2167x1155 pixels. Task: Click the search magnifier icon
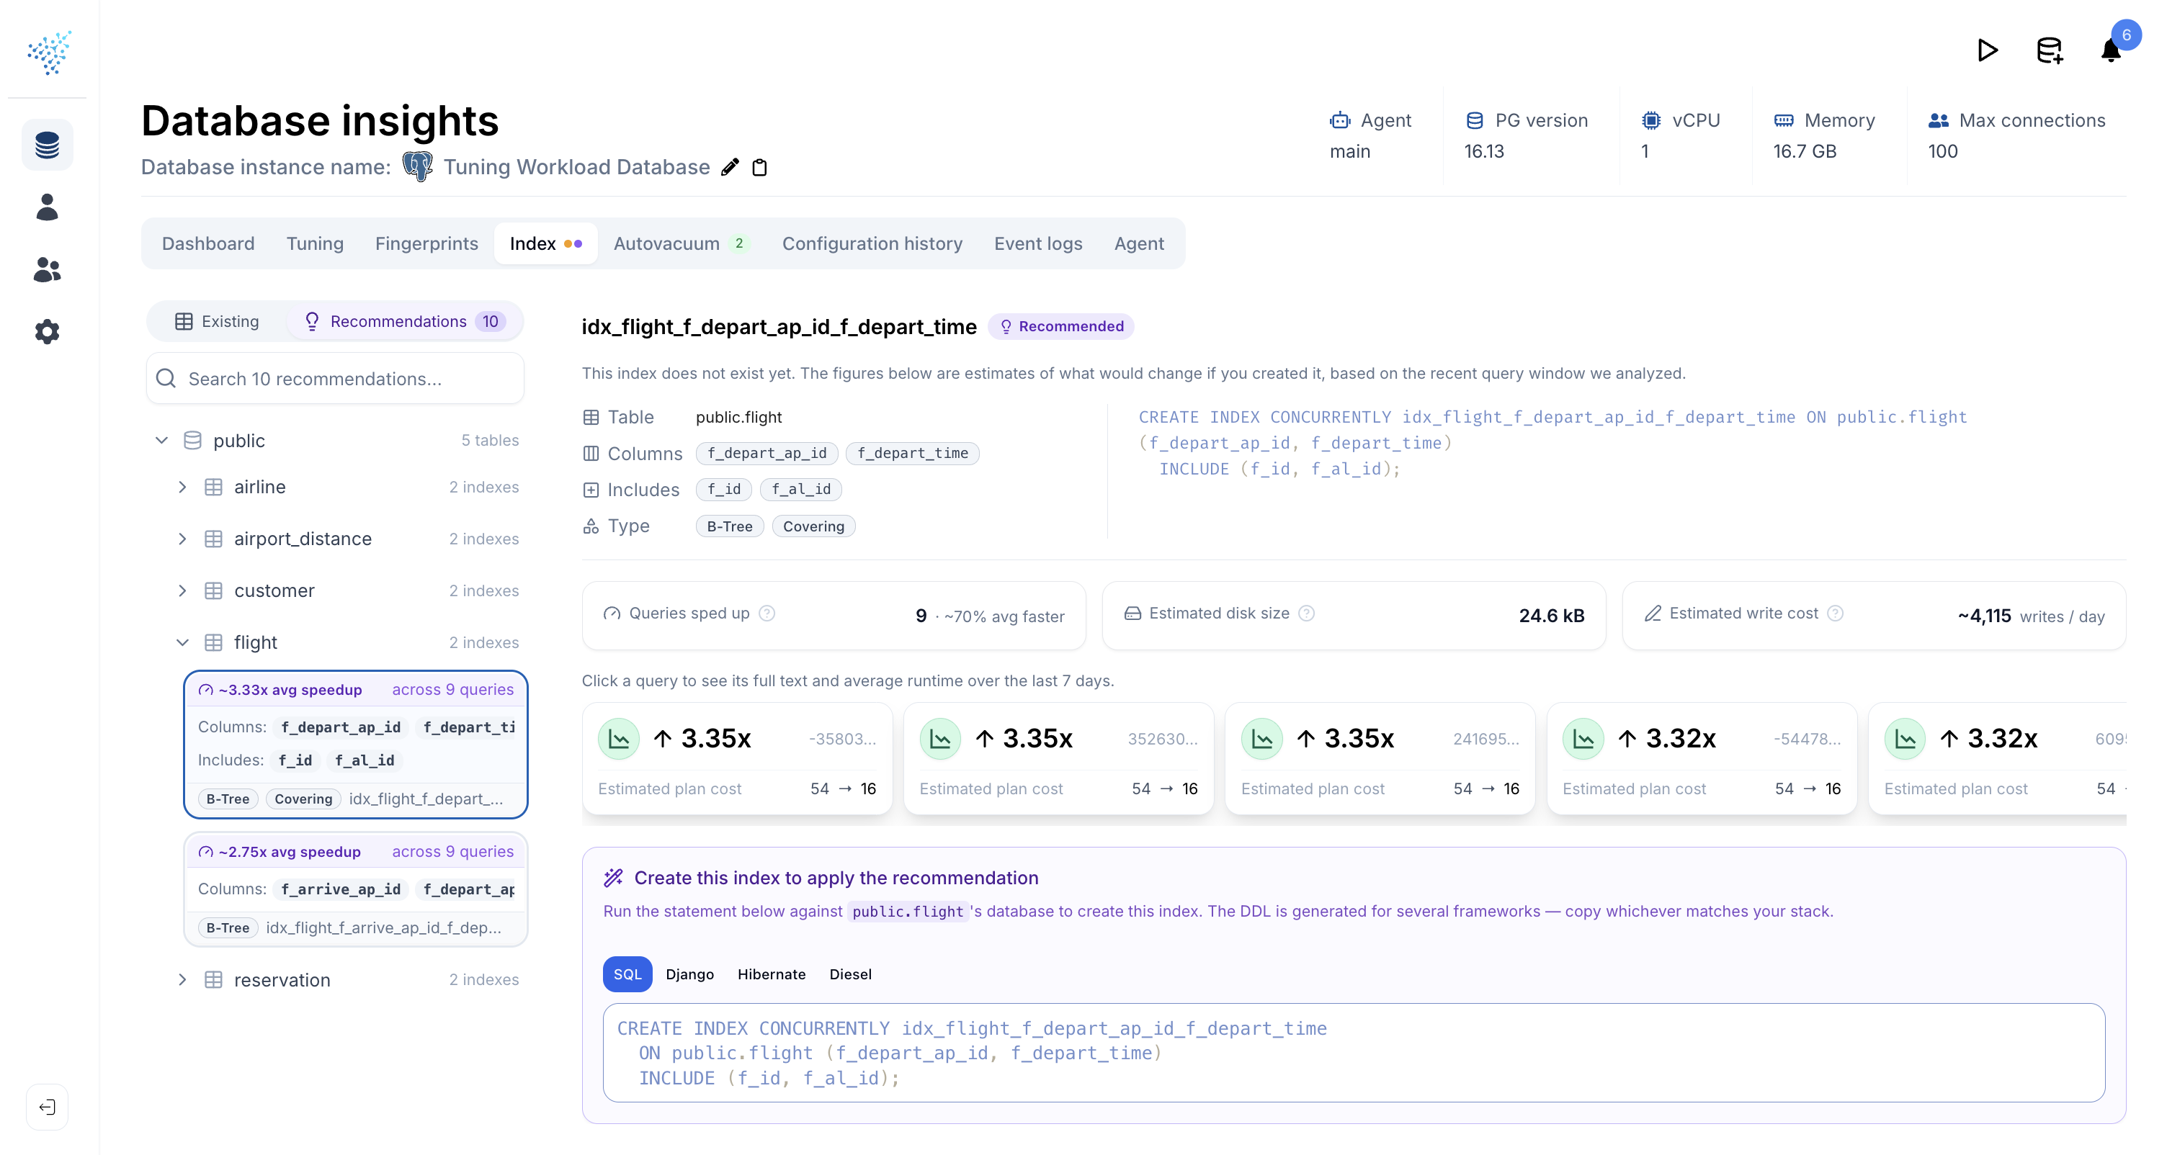click(x=166, y=378)
